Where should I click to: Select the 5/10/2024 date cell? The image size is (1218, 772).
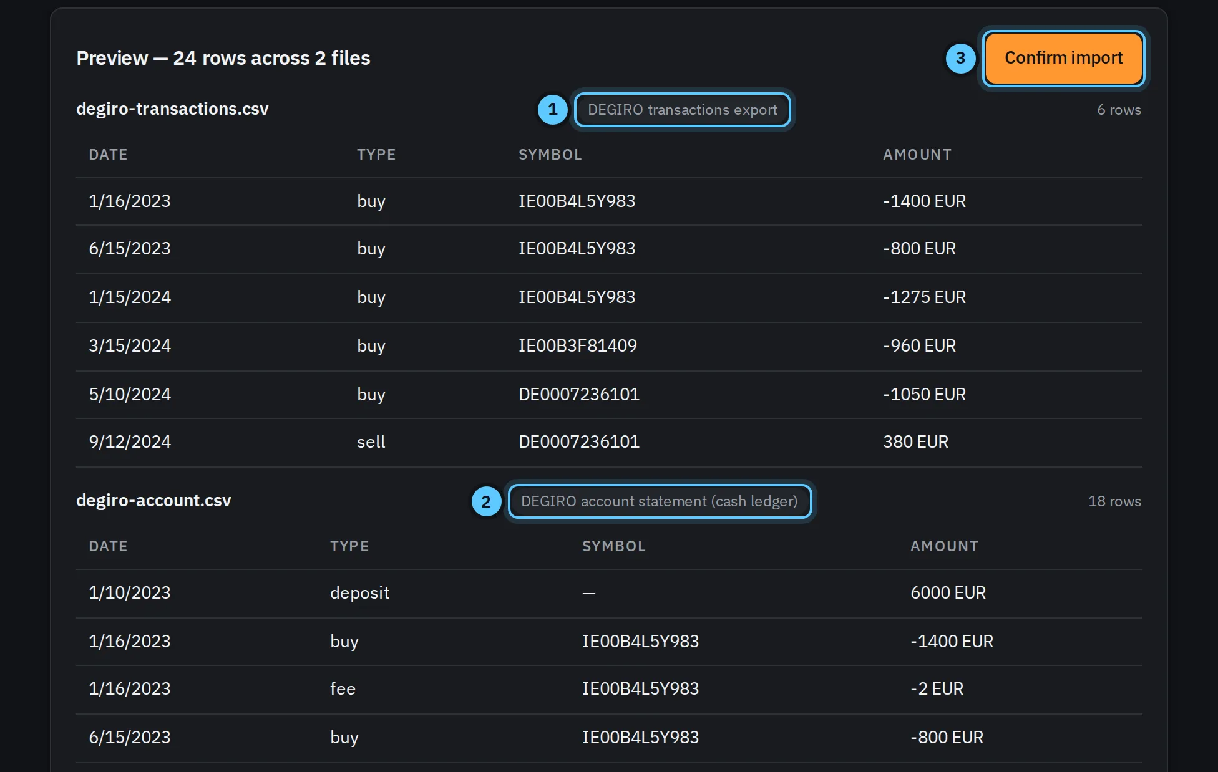click(x=130, y=394)
